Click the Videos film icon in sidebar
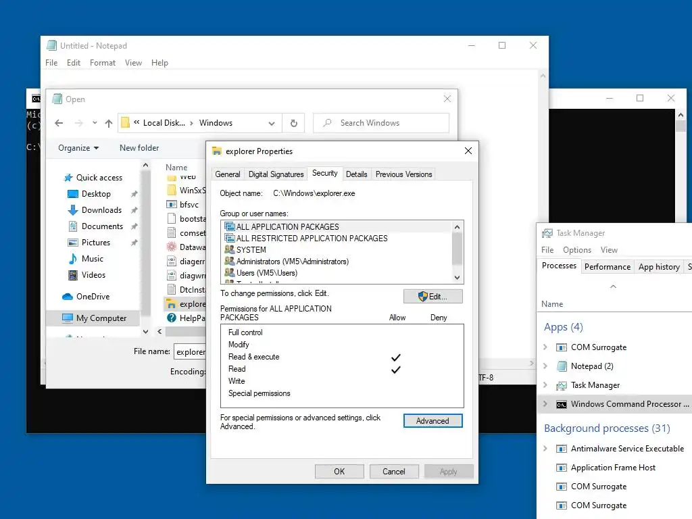 [x=73, y=275]
